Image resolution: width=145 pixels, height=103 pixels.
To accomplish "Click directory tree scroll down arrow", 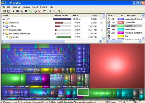I will (104, 38).
